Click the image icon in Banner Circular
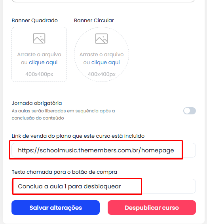207x224 pixels. coord(101,38)
